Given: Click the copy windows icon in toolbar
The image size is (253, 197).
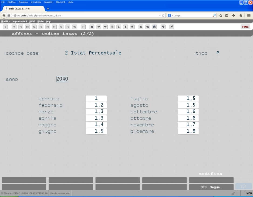Looking at the screenshot, I should (147, 27).
